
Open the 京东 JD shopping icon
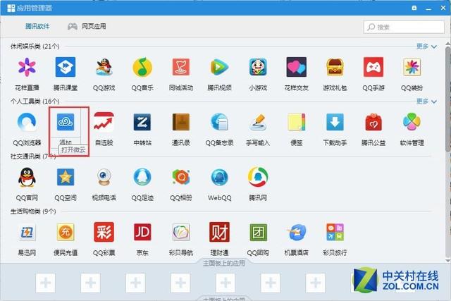[142, 232]
